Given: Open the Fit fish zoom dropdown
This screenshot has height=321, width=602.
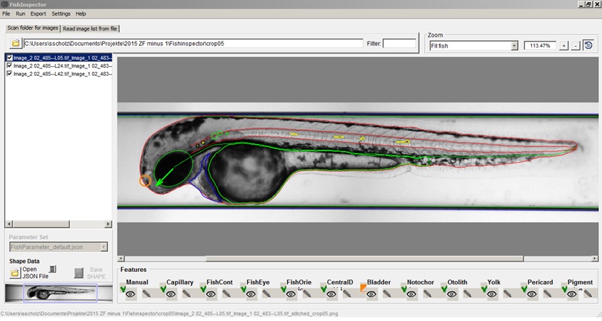Looking at the screenshot, I should coord(514,45).
